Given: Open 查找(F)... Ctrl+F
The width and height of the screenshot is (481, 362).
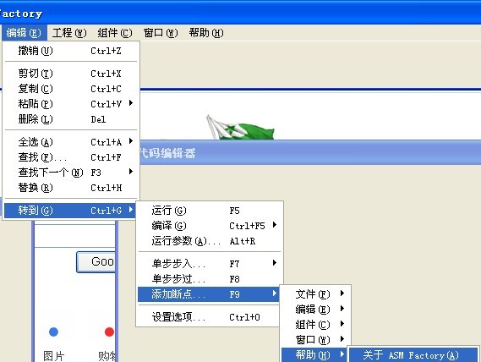Looking at the screenshot, I should 71,157.
